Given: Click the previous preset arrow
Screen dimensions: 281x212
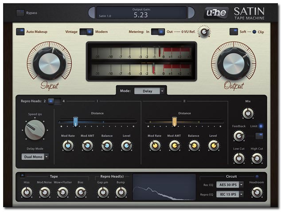Looking at the screenshot, I should point(92,12).
